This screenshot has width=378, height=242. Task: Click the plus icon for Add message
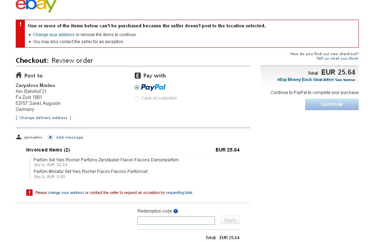click(x=50, y=137)
